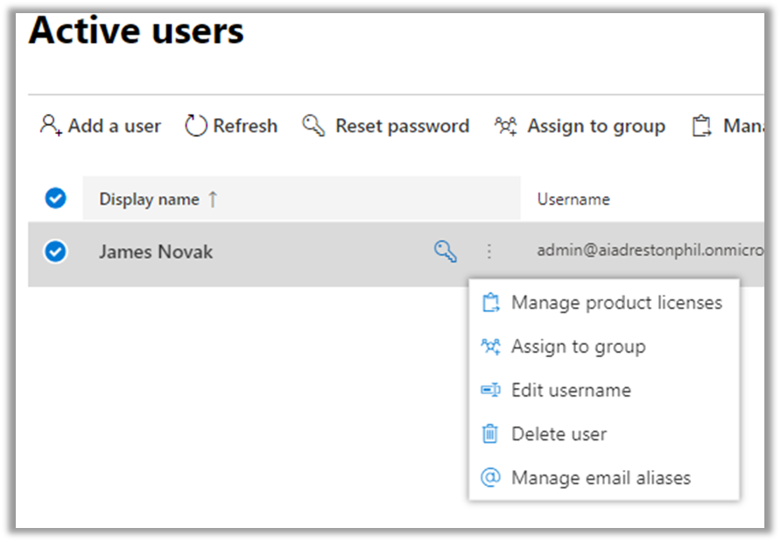Click the Add a user person icon
781x542 pixels.
pyautogui.click(x=51, y=126)
